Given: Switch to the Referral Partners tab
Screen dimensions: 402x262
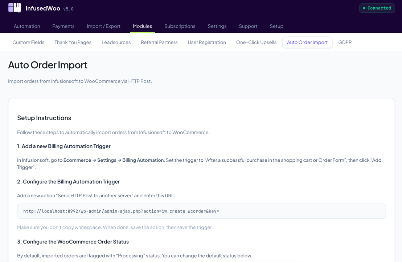Looking at the screenshot, I should (159, 42).
